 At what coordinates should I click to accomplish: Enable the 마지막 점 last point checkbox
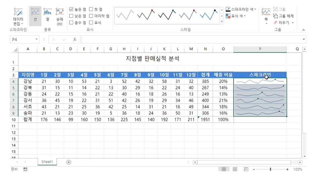(91, 16)
